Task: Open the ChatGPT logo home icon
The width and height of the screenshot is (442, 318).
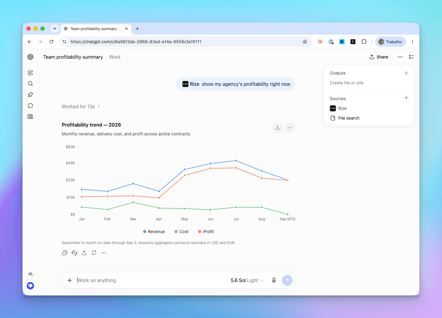Action: pos(30,57)
